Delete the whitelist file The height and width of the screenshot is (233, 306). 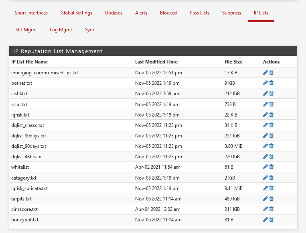tap(271, 167)
